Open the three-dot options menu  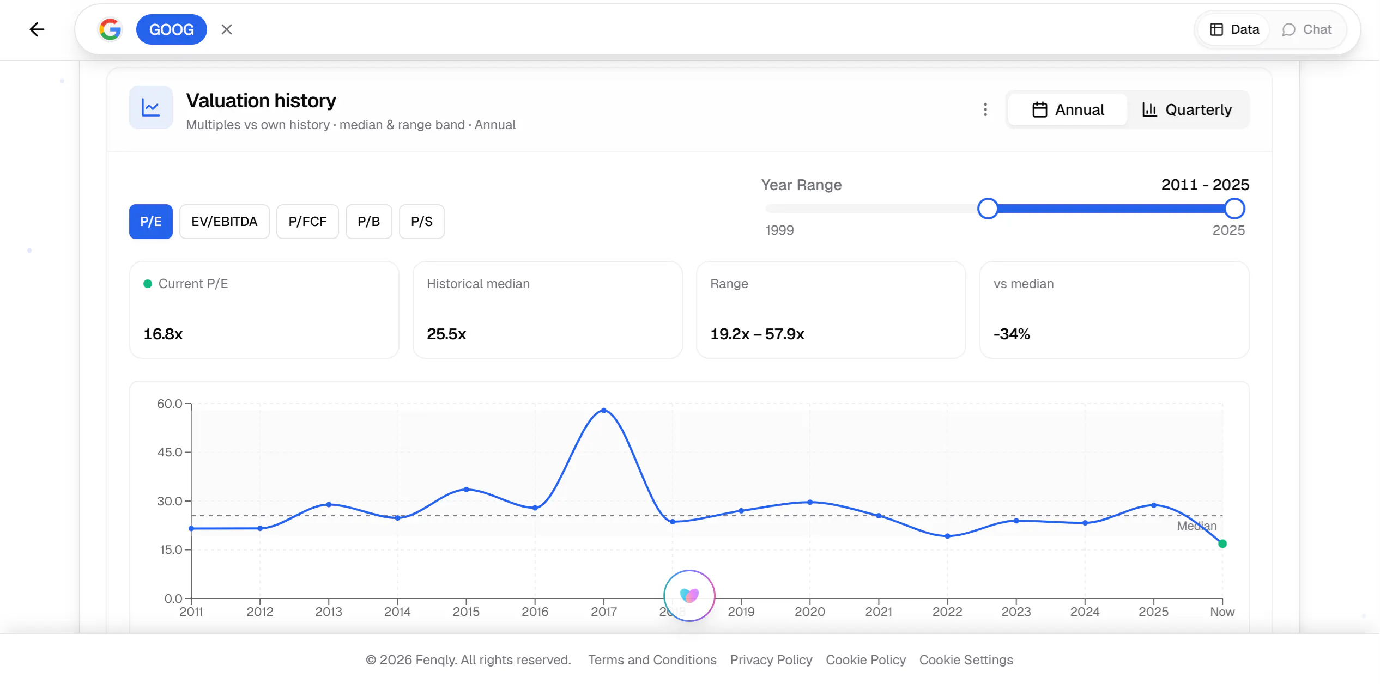(x=985, y=109)
